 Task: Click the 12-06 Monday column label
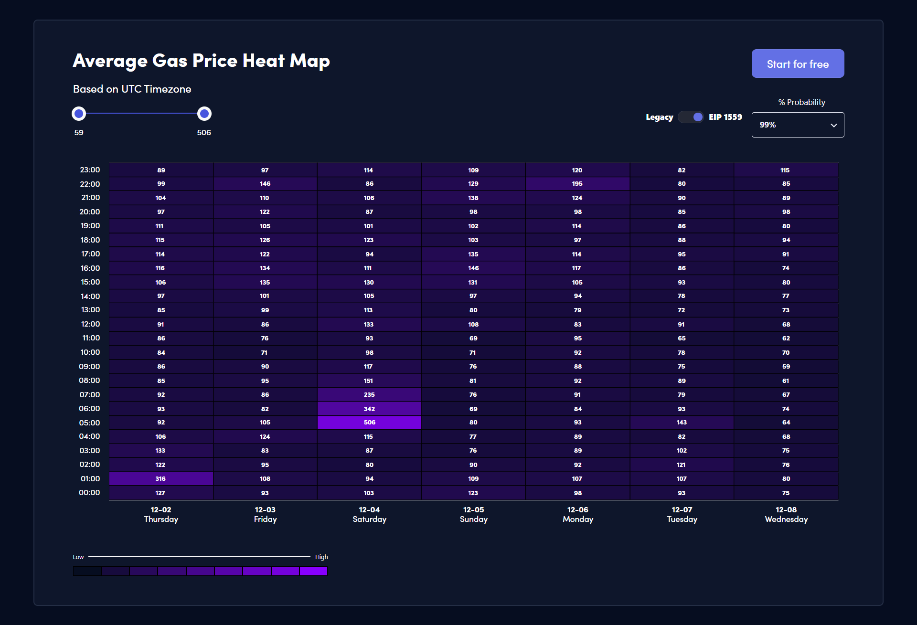click(577, 514)
